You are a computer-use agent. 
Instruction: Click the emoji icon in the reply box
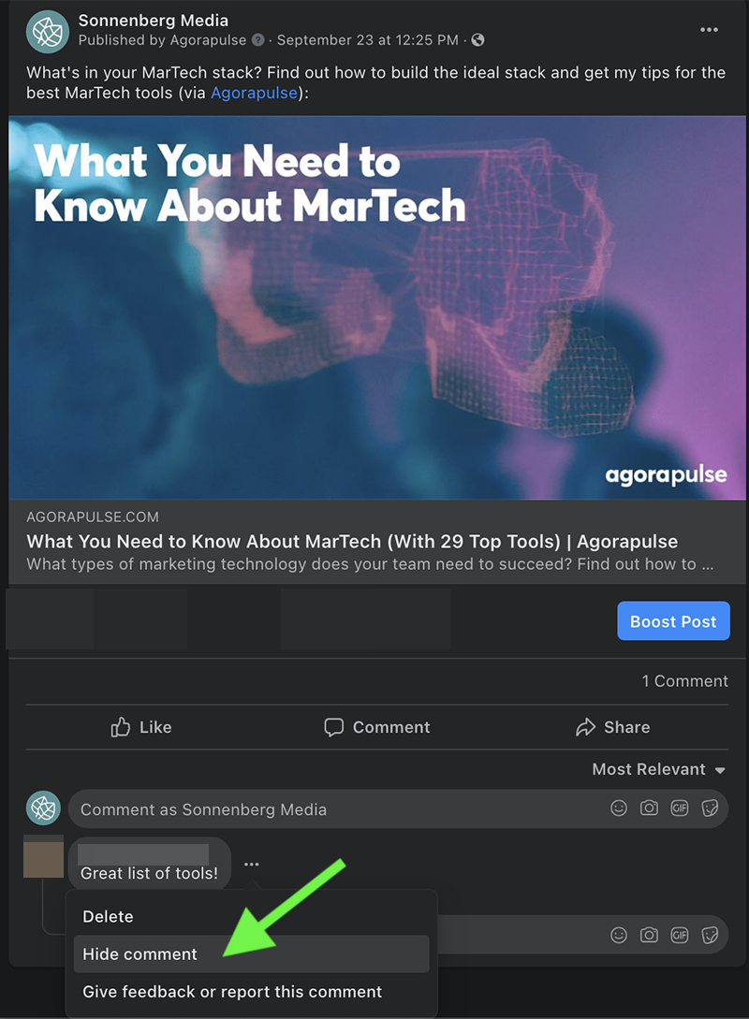coord(618,935)
